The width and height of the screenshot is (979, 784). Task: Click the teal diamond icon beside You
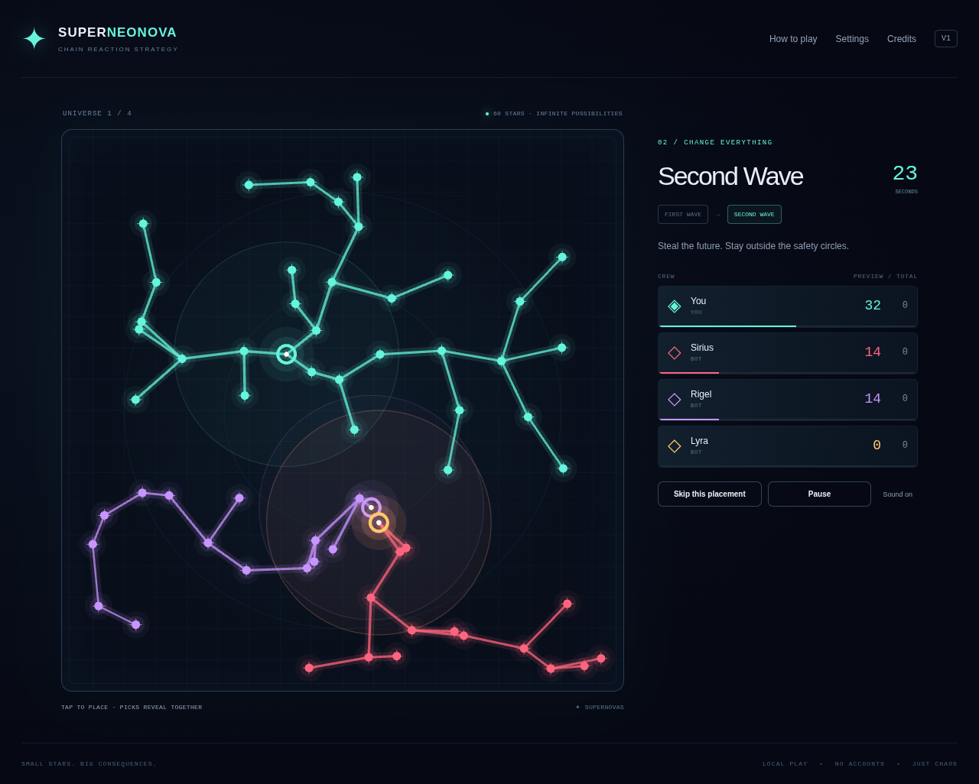point(675,306)
